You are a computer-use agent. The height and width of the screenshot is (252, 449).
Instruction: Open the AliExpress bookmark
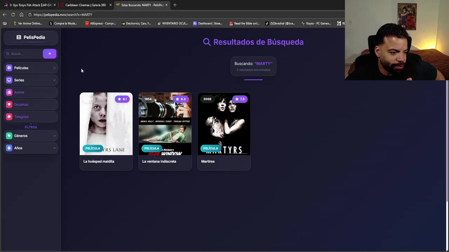(x=100, y=23)
